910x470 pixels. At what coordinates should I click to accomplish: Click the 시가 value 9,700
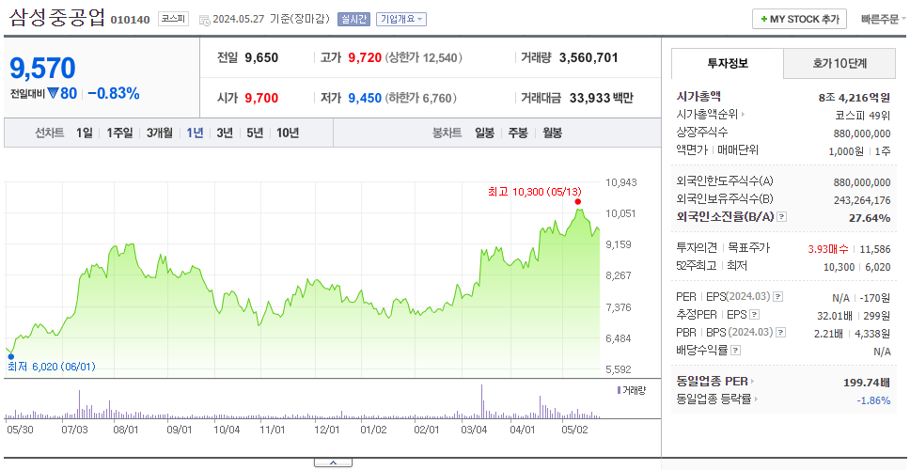[x=261, y=98]
